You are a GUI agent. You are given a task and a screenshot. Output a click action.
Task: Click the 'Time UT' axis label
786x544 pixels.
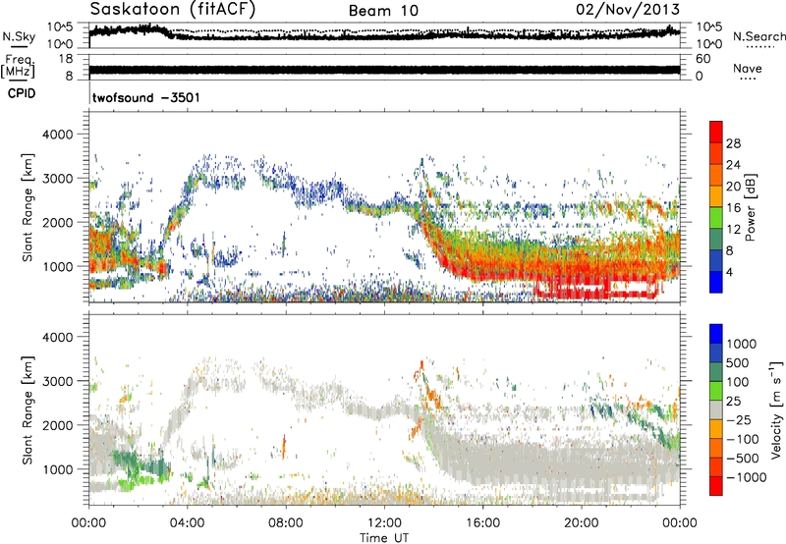point(384,538)
